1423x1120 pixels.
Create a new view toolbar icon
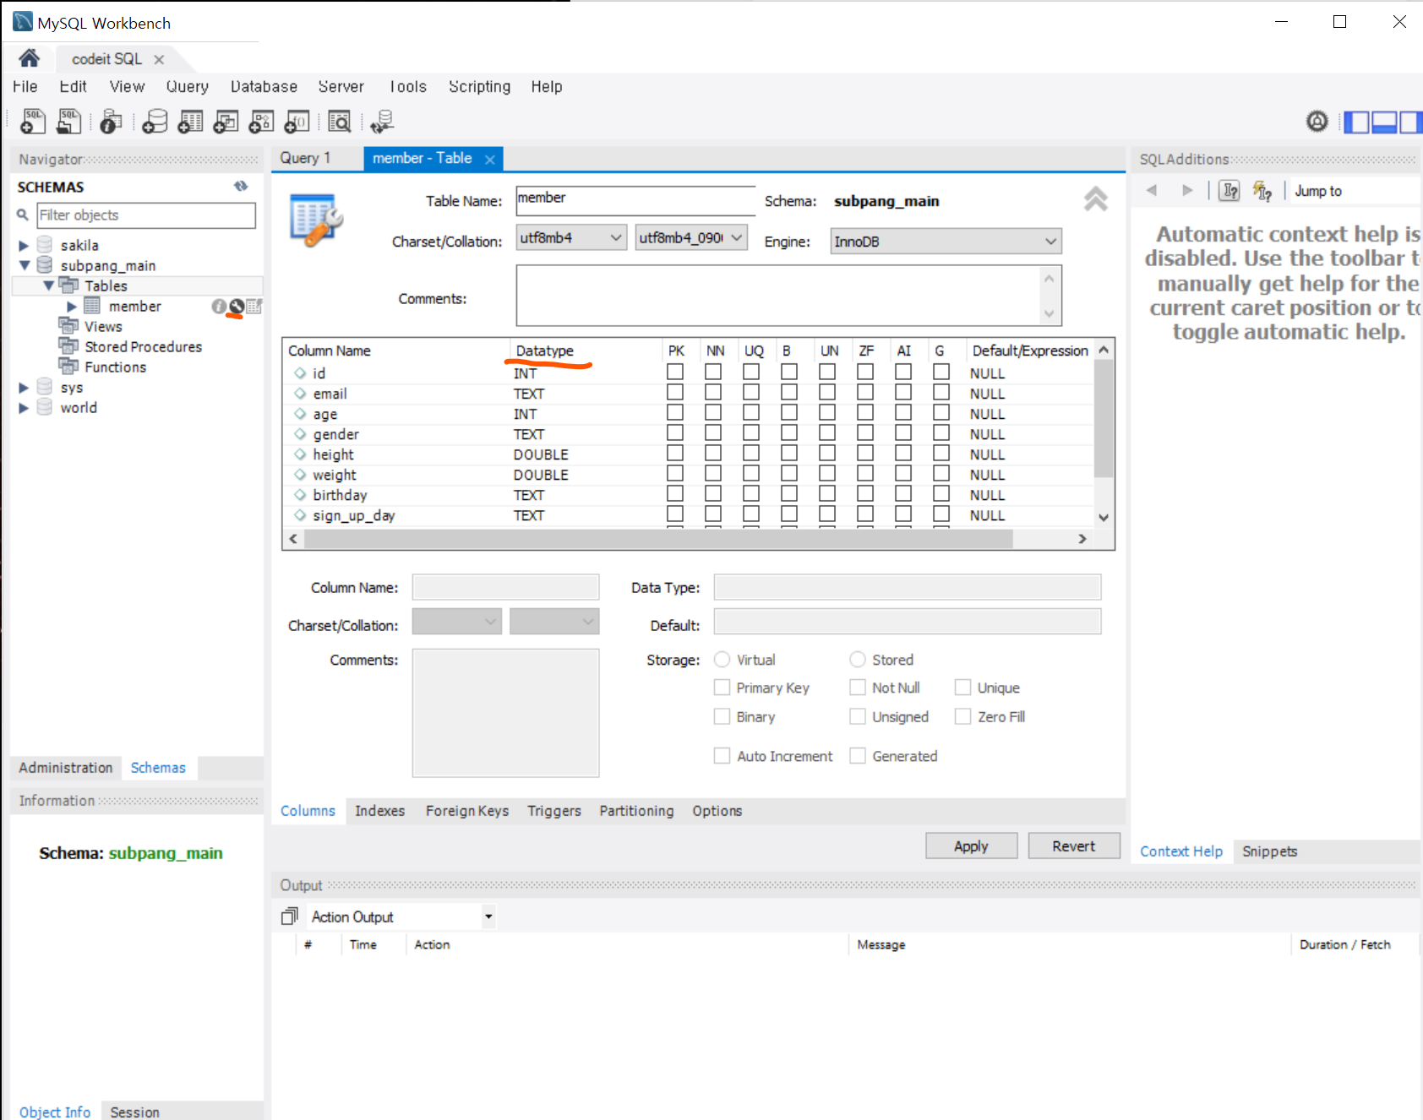click(226, 122)
